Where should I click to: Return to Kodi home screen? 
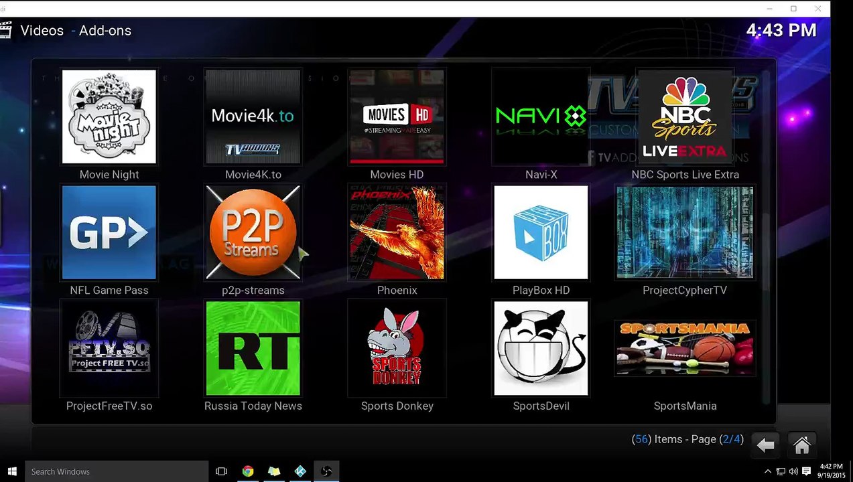click(802, 445)
